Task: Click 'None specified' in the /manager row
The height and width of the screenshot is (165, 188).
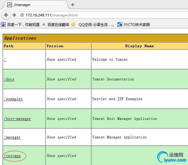Action: click(x=61, y=137)
